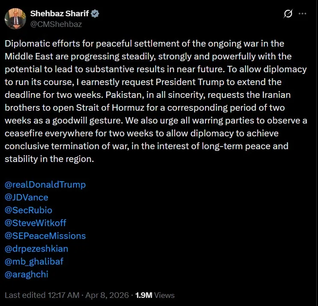Open the @mb_ghalibaf mention link
The width and height of the screenshot is (318, 306).
34,262
